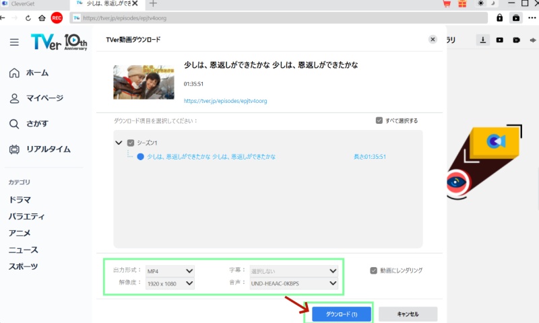Select the アニメ category
539x323 pixels.
point(20,233)
